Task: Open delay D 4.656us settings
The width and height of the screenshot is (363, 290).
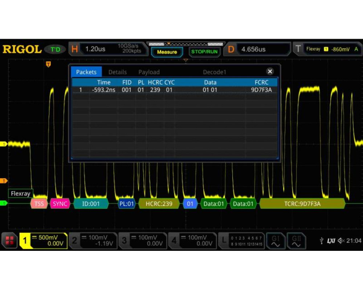Action: pos(258,49)
